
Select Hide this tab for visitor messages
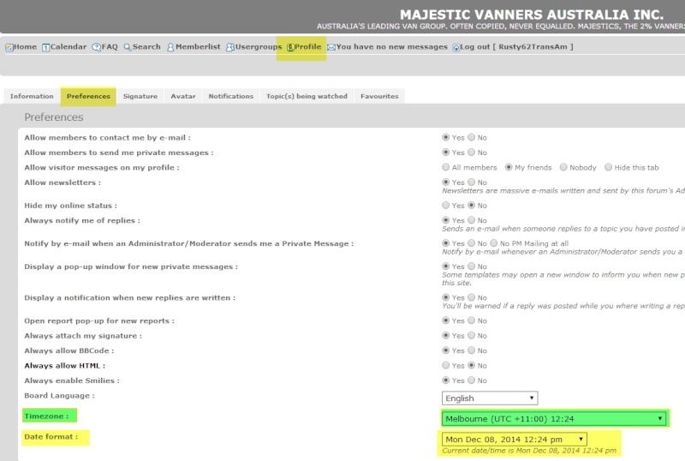point(608,167)
